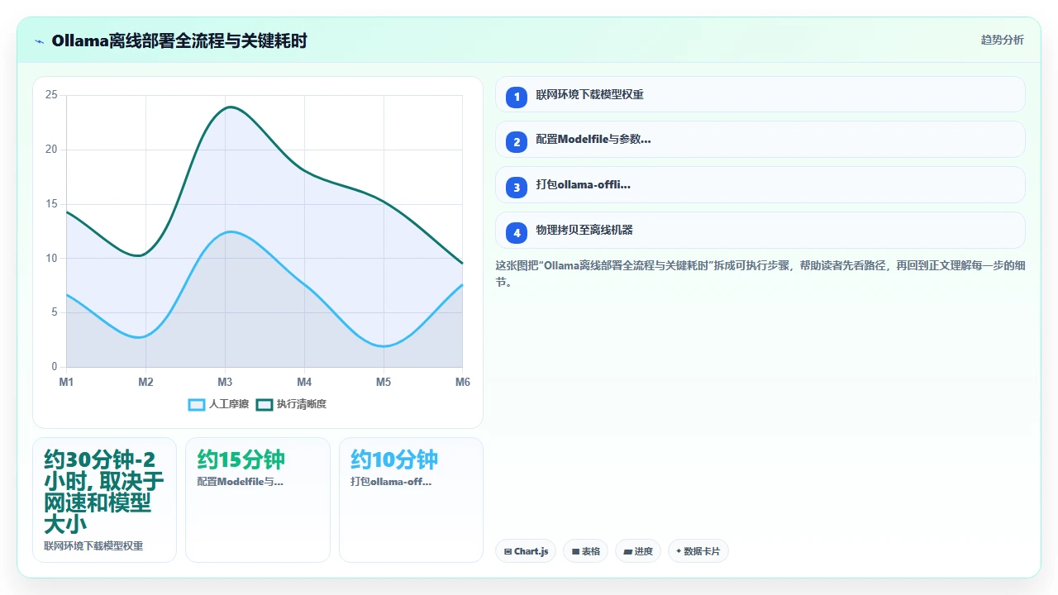Open step 联网环境下载模型权重

pyautogui.click(x=760, y=94)
